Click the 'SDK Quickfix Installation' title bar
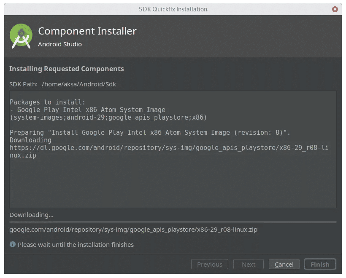The width and height of the screenshot is (346, 278). click(173, 9)
